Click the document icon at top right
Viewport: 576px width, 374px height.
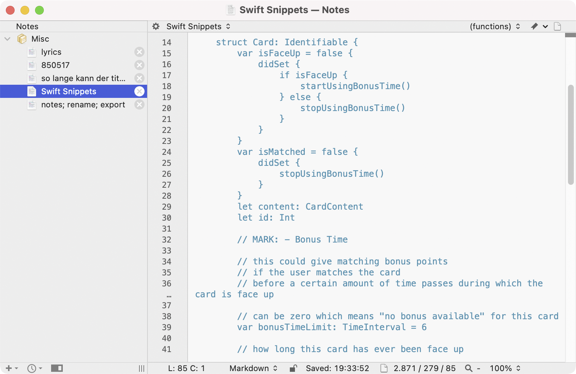557,26
